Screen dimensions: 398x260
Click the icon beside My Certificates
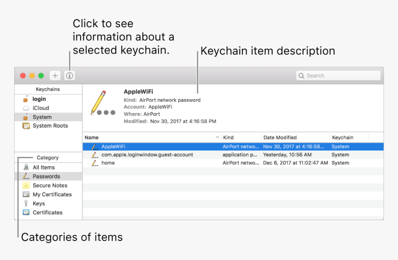(x=26, y=194)
